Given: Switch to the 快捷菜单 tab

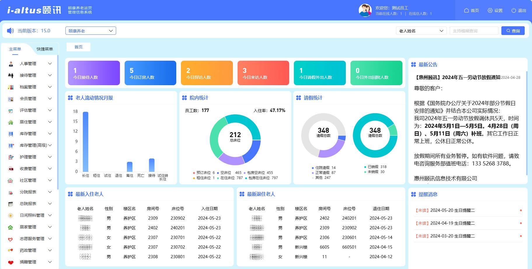Looking at the screenshot, I should [x=45, y=49].
